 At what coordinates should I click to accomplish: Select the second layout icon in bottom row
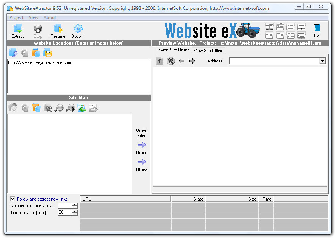(x=280, y=35)
